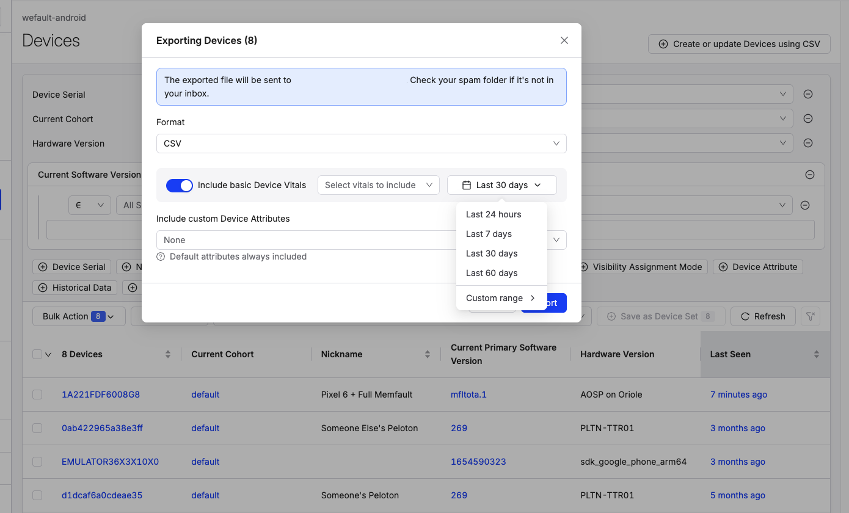Screen dimensions: 849x513
Task: Open device link 0ab422965a38e3ff
Action: [102, 428]
